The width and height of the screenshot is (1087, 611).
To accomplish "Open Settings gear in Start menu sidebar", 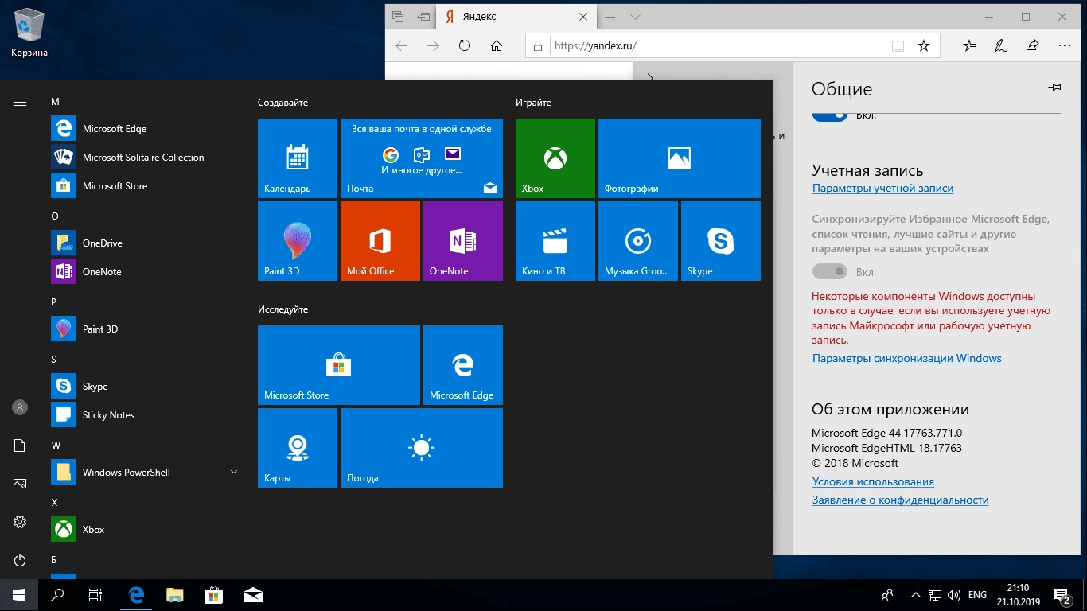I will [20, 522].
